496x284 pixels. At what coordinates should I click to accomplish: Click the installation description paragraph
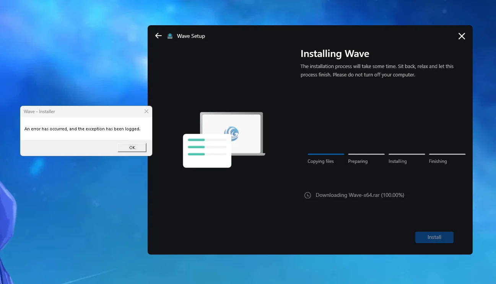coord(377,70)
